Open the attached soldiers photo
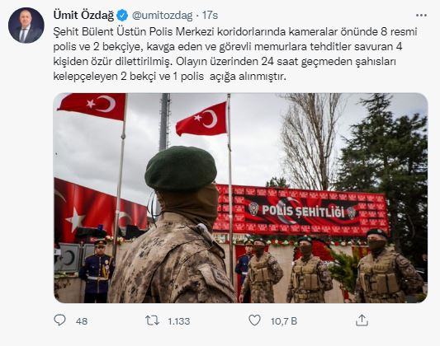Screen dimensions: 440x346 [x=240, y=198]
